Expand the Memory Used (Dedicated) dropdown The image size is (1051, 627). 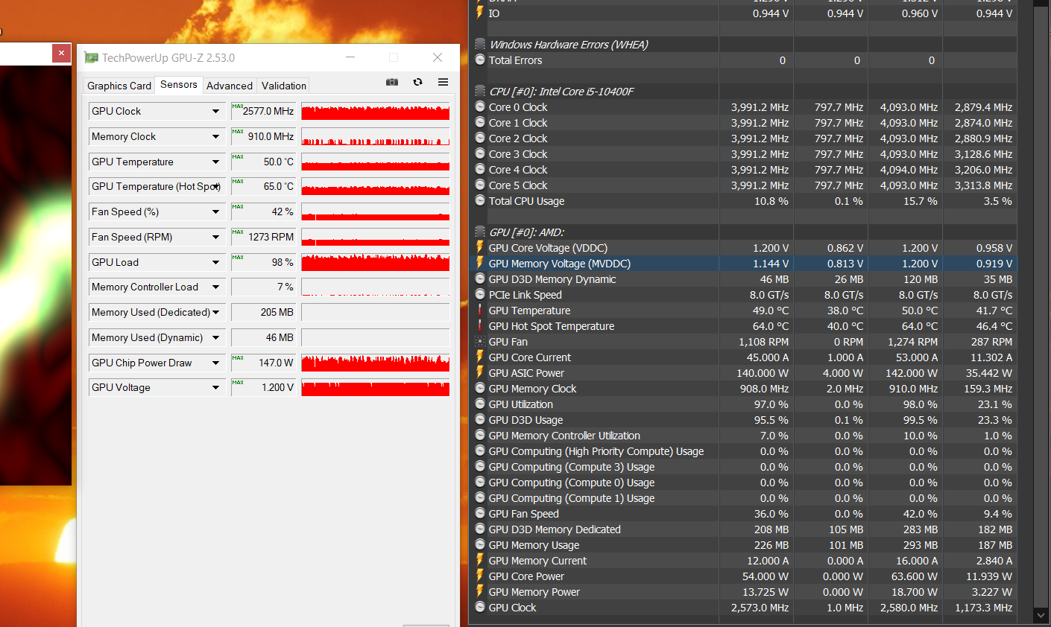point(215,313)
